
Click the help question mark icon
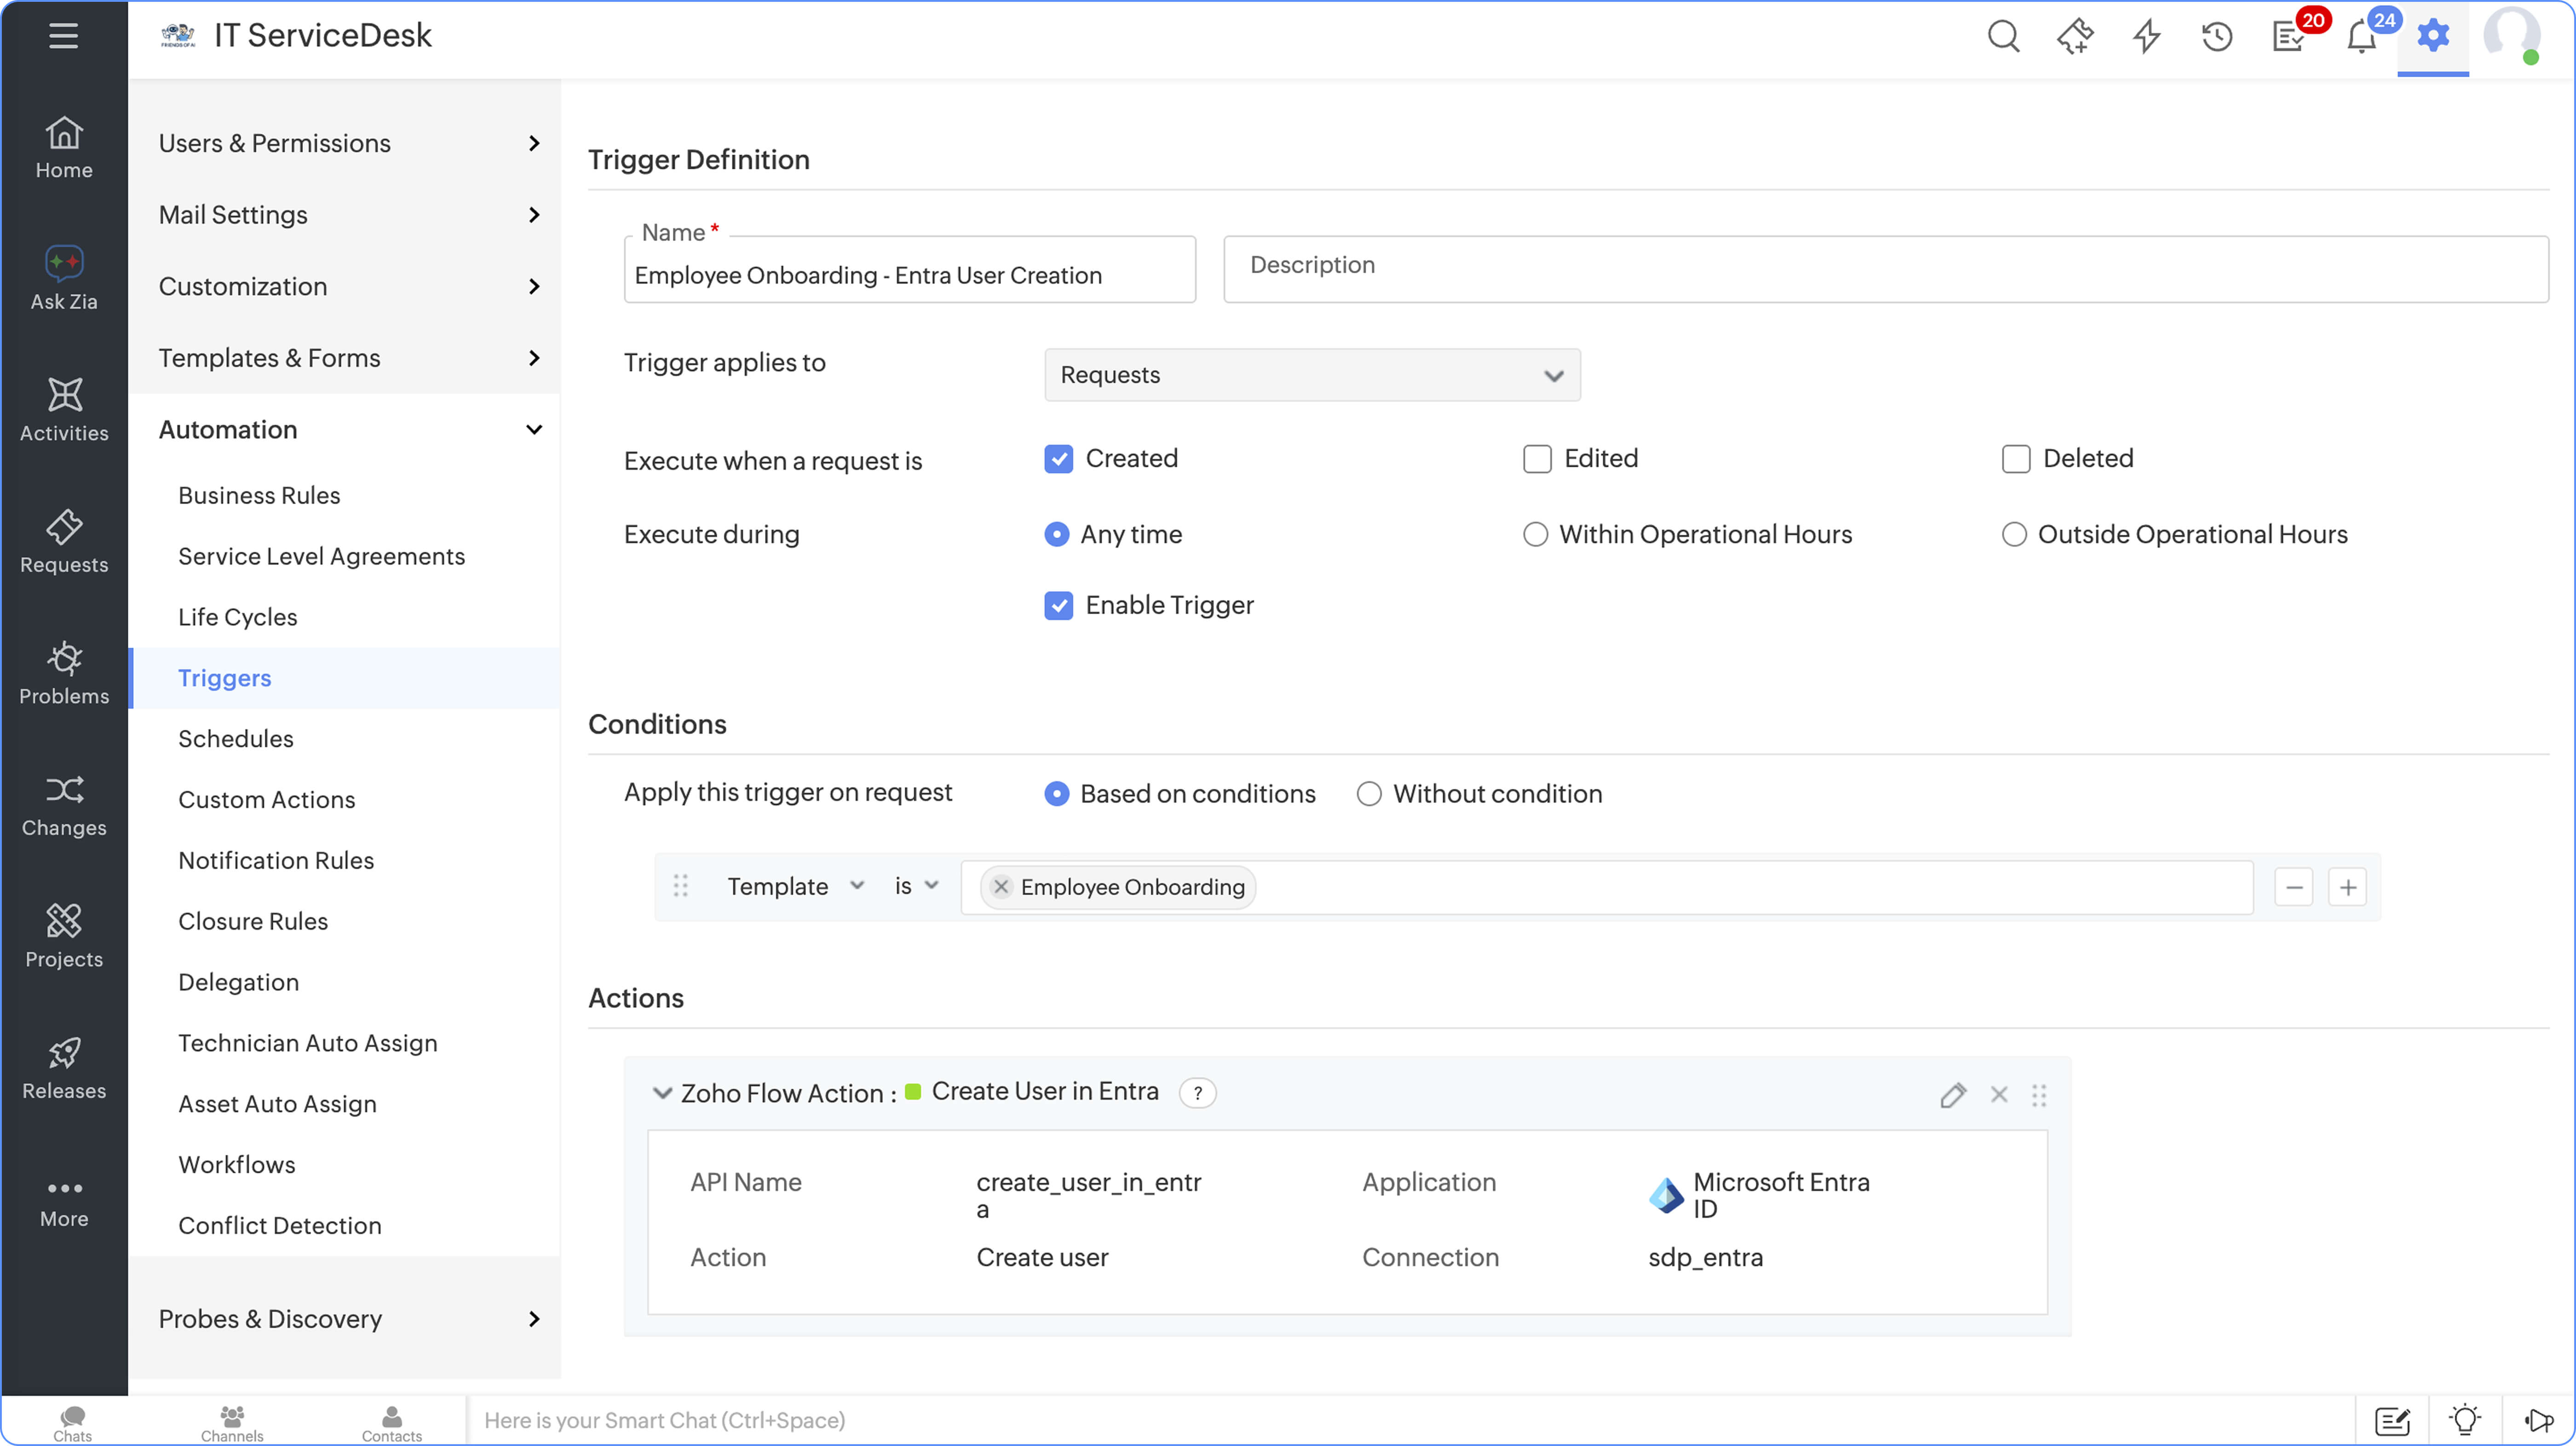1197,1093
